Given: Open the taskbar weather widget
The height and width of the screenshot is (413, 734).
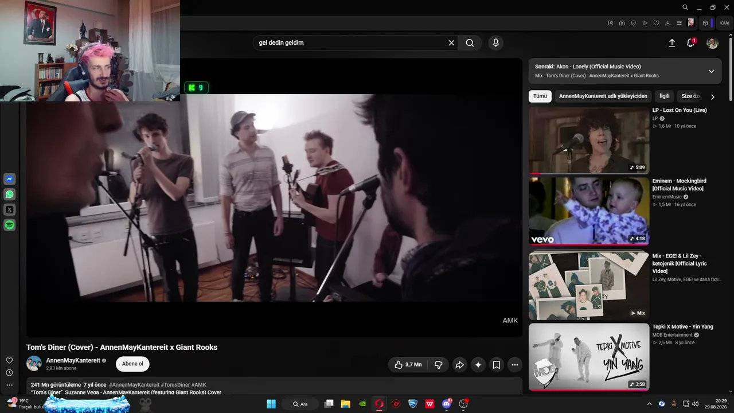Looking at the screenshot, I should click(x=25, y=404).
